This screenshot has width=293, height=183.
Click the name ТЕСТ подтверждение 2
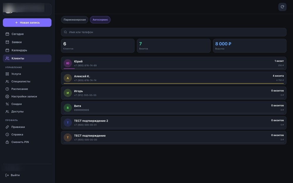pos(91,121)
